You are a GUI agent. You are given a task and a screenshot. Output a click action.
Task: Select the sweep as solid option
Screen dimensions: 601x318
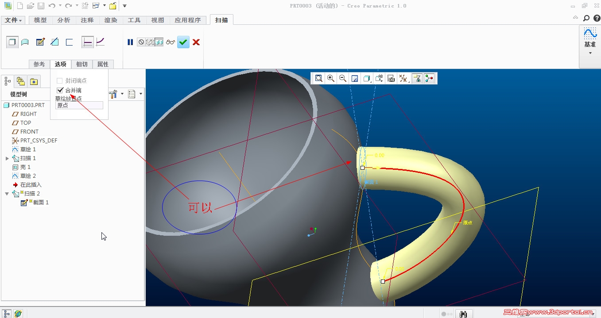coord(12,42)
